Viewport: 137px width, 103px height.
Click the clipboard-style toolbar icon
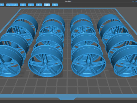(x=23, y=5)
